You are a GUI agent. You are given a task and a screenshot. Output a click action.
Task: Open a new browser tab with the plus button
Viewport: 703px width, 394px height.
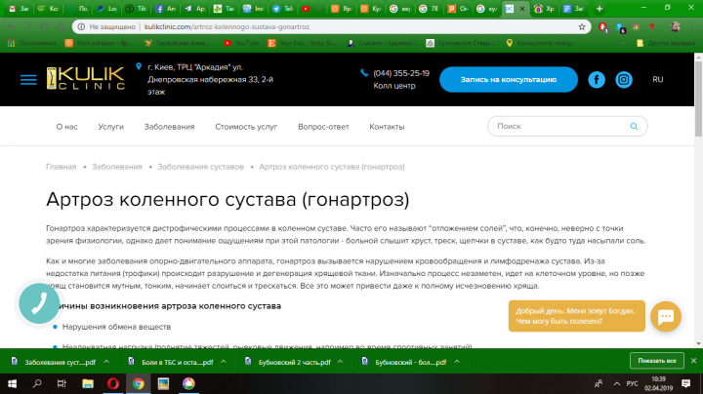(600, 9)
